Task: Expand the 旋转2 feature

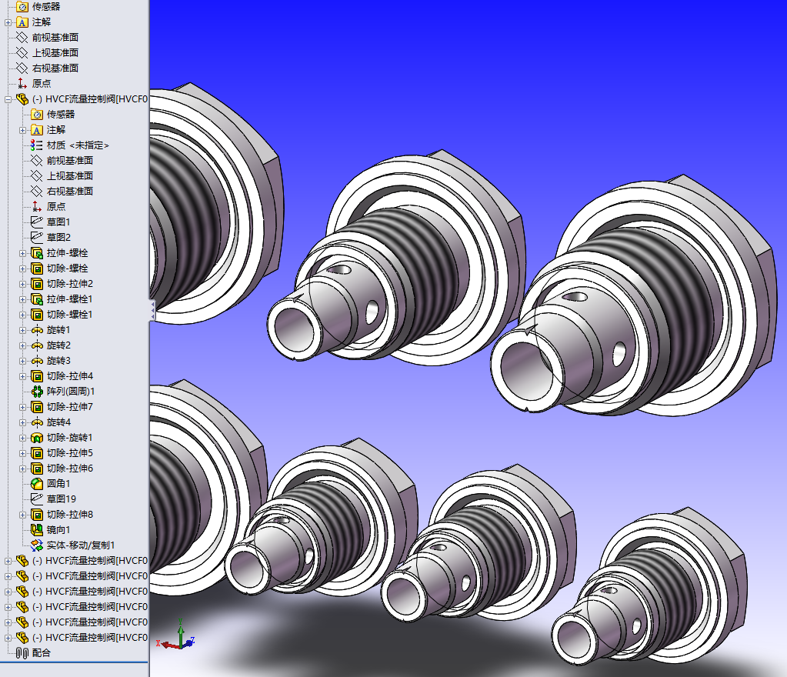Action: tap(22, 345)
